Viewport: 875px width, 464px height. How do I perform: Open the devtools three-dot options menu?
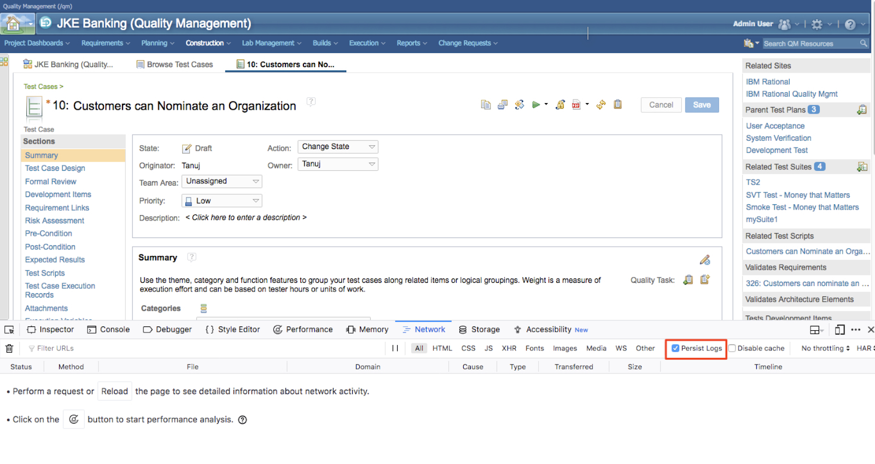tap(856, 330)
